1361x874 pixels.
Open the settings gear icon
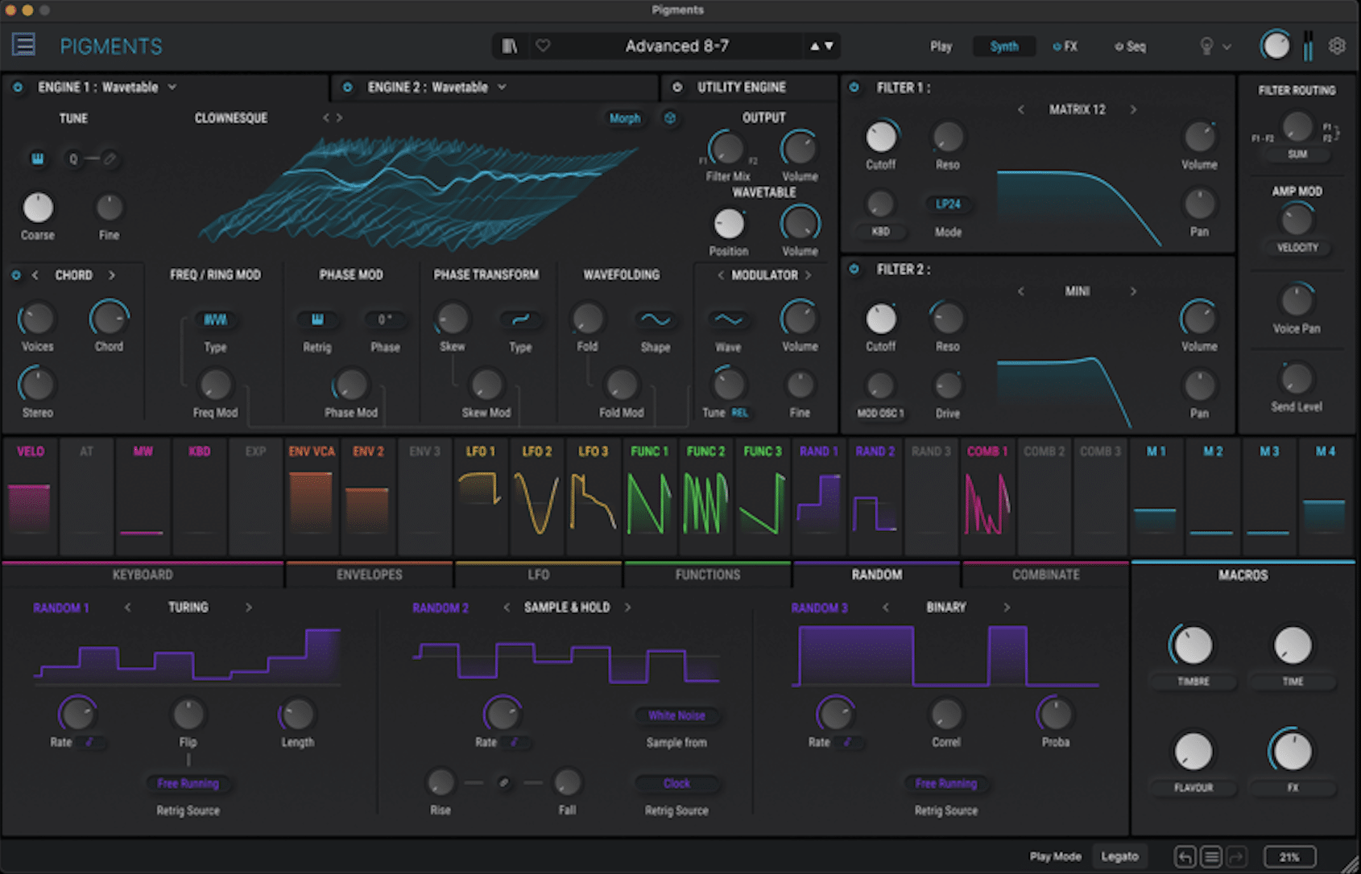click(x=1337, y=46)
